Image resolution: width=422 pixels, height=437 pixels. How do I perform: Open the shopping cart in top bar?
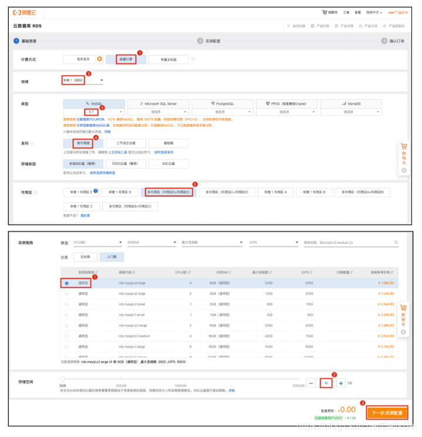pyautogui.click(x=330, y=12)
